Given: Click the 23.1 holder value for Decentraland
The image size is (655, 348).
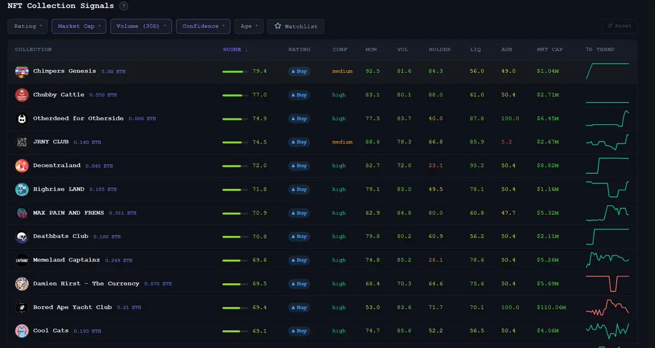Looking at the screenshot, I should click(x=436, y=166).
